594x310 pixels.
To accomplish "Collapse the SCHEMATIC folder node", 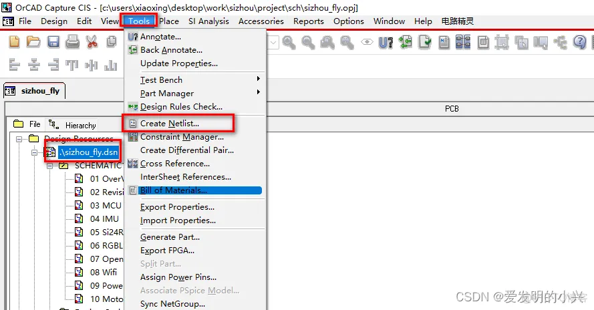I will (x=50, y=166).
